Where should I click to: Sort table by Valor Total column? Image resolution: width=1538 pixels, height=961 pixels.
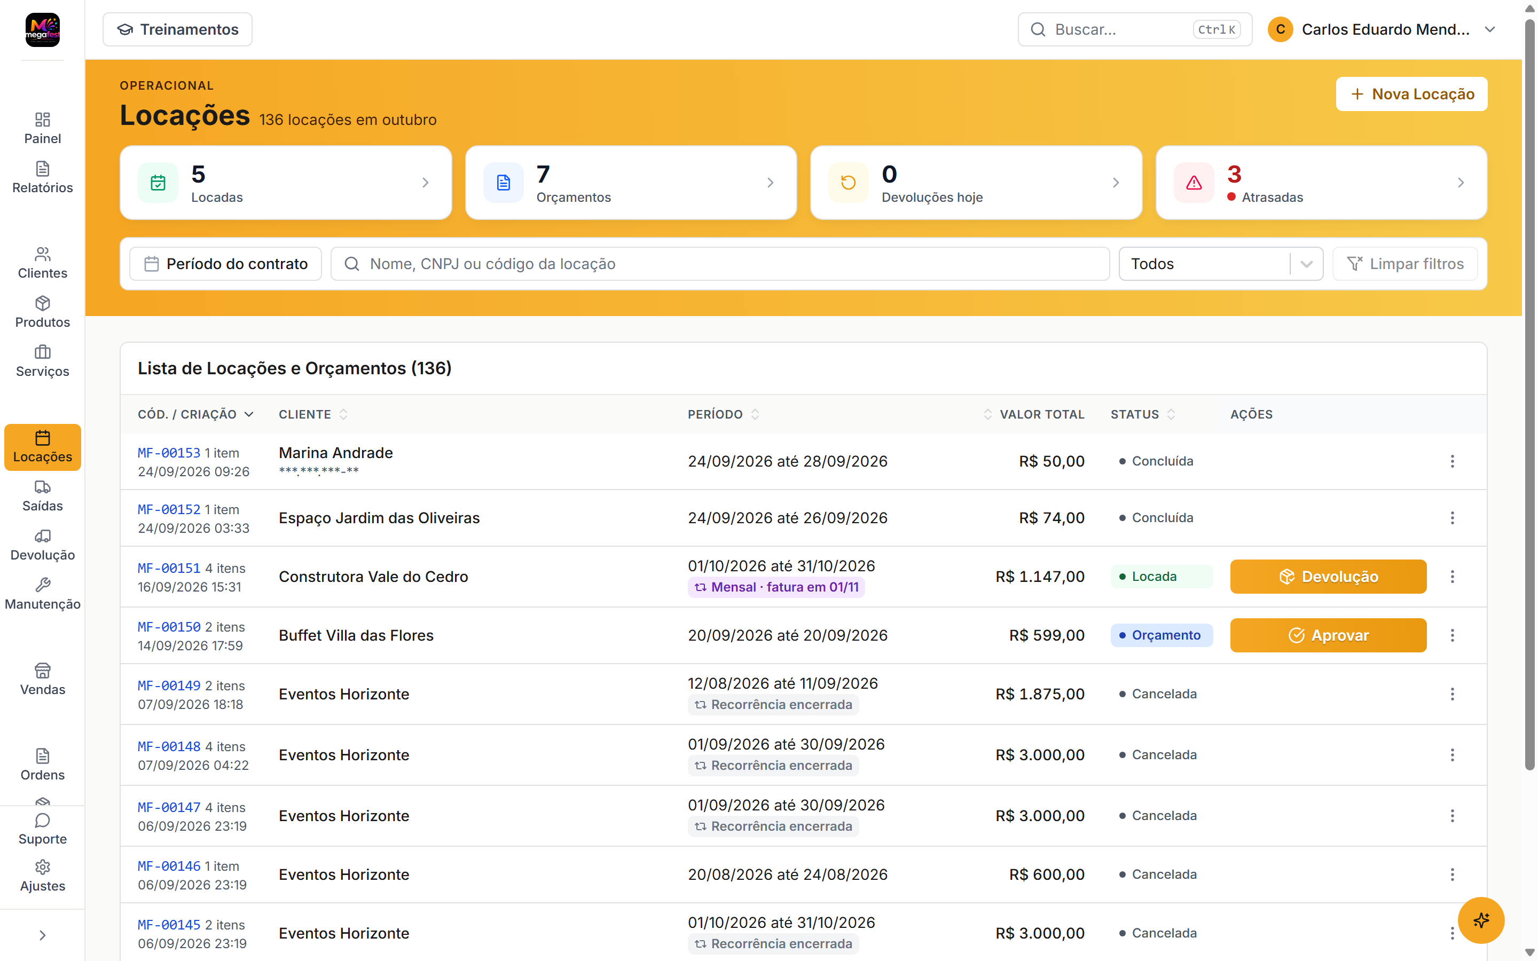click(1034, 414)
